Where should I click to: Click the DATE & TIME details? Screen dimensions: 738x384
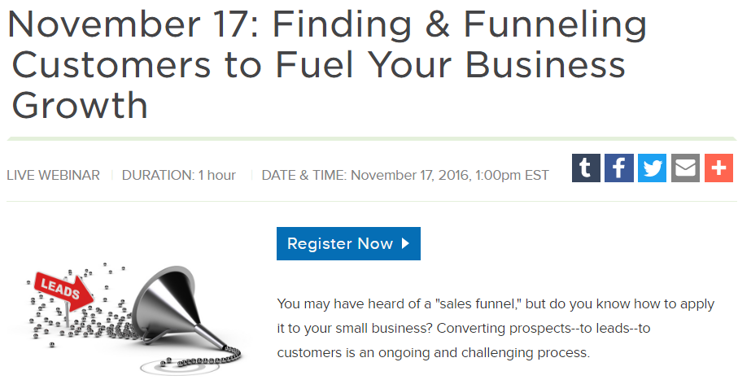[405, 175]
